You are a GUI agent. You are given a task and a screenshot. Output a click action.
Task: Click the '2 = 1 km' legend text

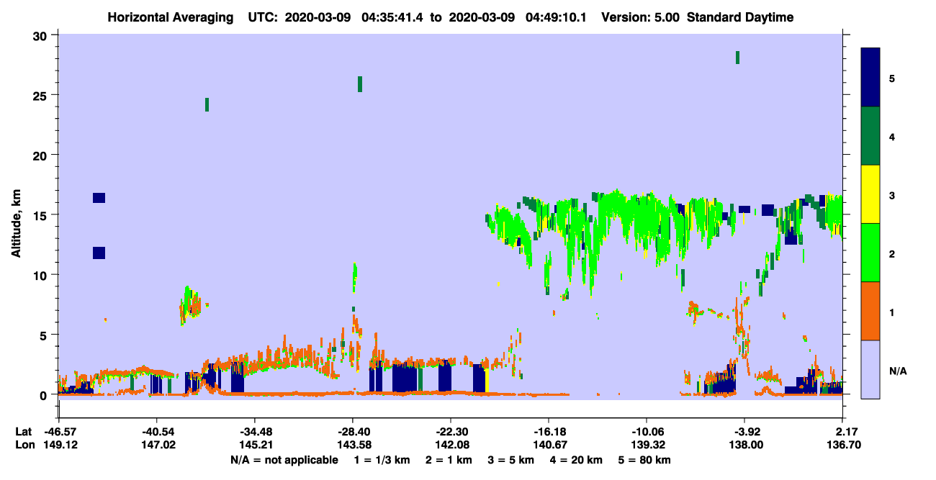click(448, 460)
